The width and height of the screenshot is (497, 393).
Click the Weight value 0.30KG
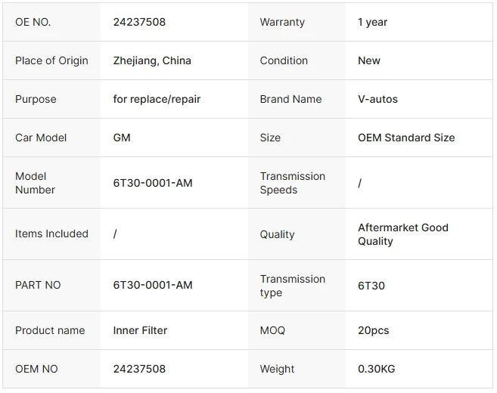click(376, 369)
